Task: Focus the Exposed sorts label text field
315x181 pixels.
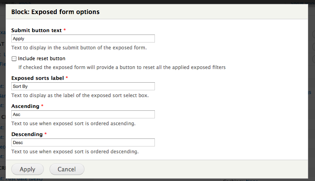Action: click(83, 86)
